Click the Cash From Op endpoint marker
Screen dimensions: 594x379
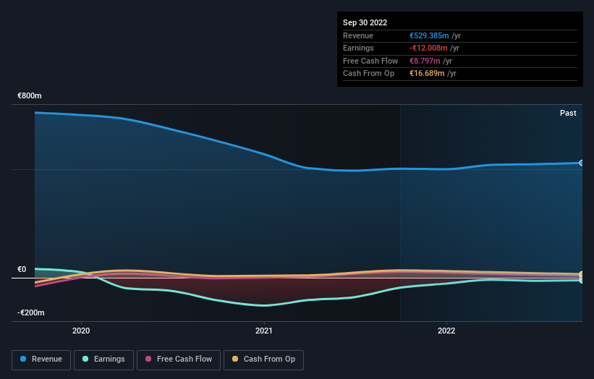click(x=582, y=274)
